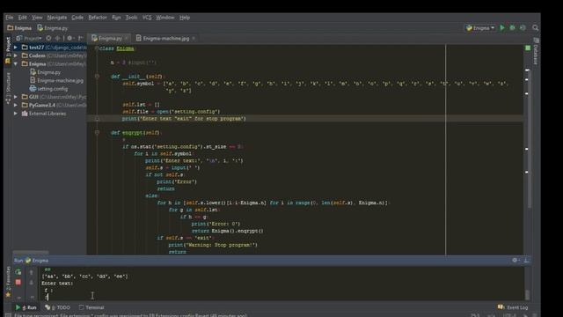This screenshot has width=563, height=317.
Task: Open the Project view dropdown
Action: coord(29,38)
